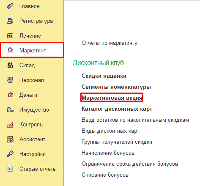200x186 pixels.
Task: Click the calendar pencil icon for Ассистент
Action: [10, 139]
